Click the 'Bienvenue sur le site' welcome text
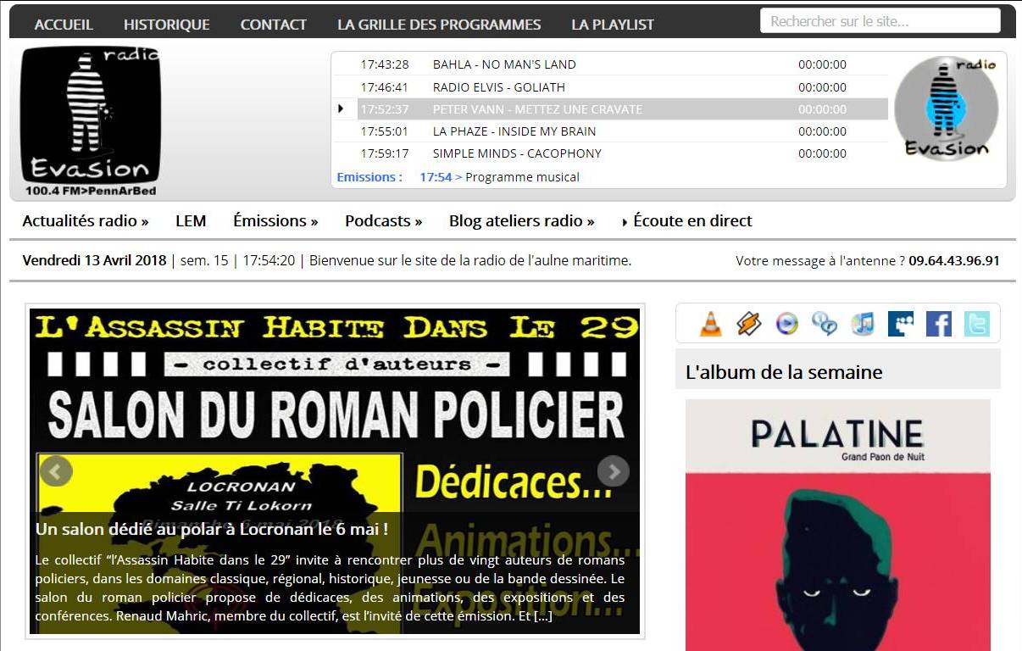1022x651 pixels. pyautogui.click(x=470, y=260)
